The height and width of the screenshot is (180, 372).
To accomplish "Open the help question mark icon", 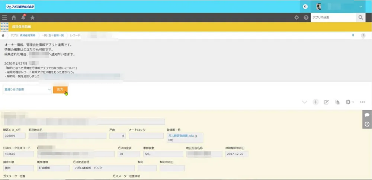I will click(x=306, y=17).
